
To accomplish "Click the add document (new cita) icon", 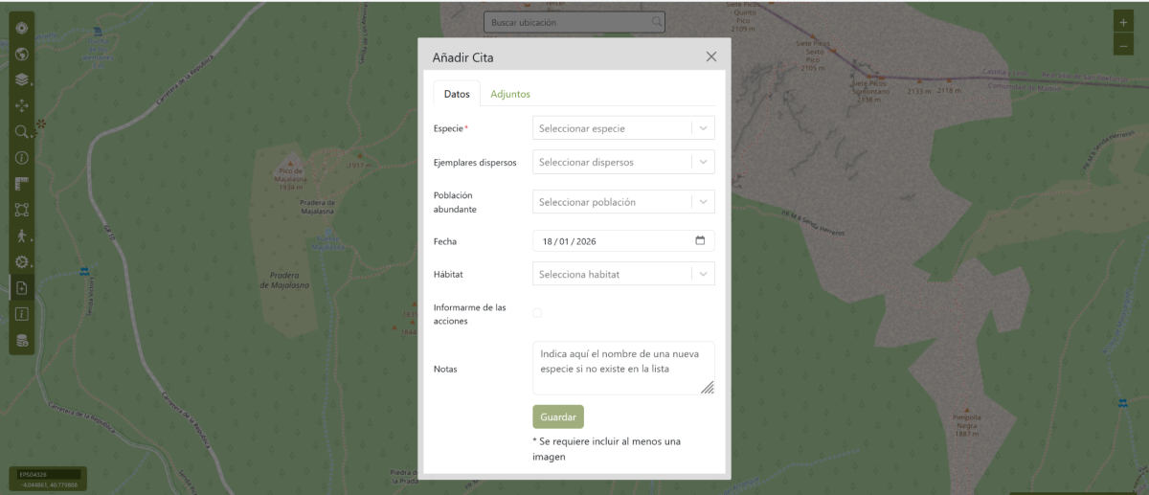I will 22,287.
